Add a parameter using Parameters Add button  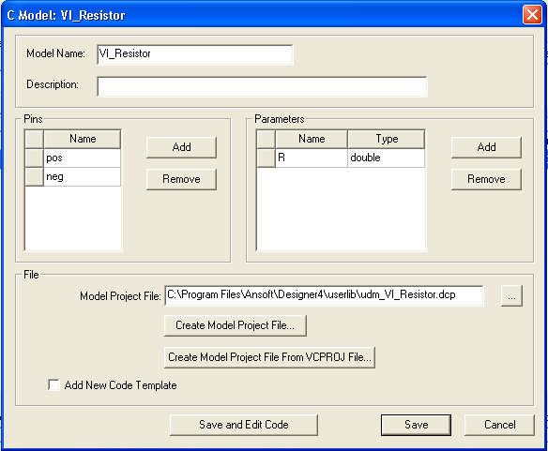coord(486,147)
